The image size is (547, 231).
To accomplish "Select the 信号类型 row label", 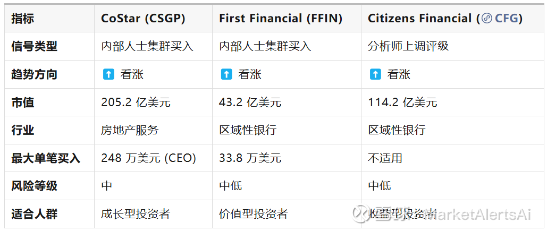I will tap(34, 46).
